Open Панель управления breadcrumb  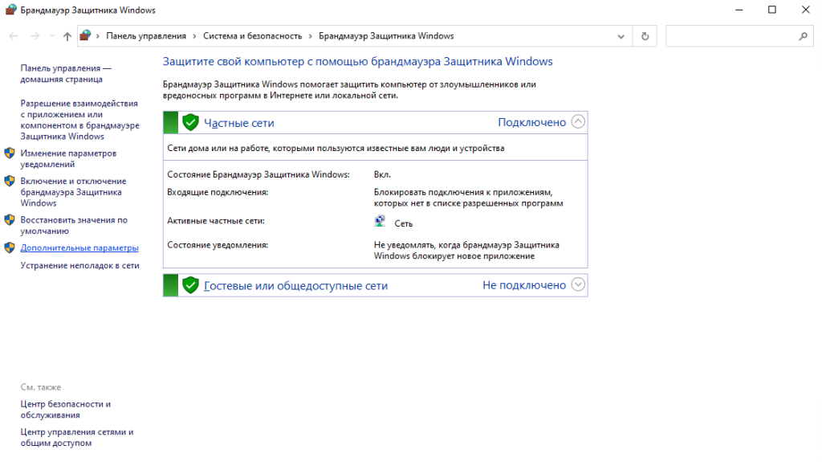coord(146,36)
